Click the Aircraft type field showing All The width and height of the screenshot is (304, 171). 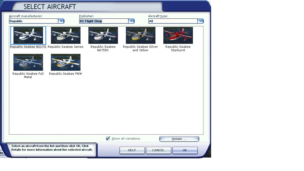pyautogui.click(x=173, y=21)
